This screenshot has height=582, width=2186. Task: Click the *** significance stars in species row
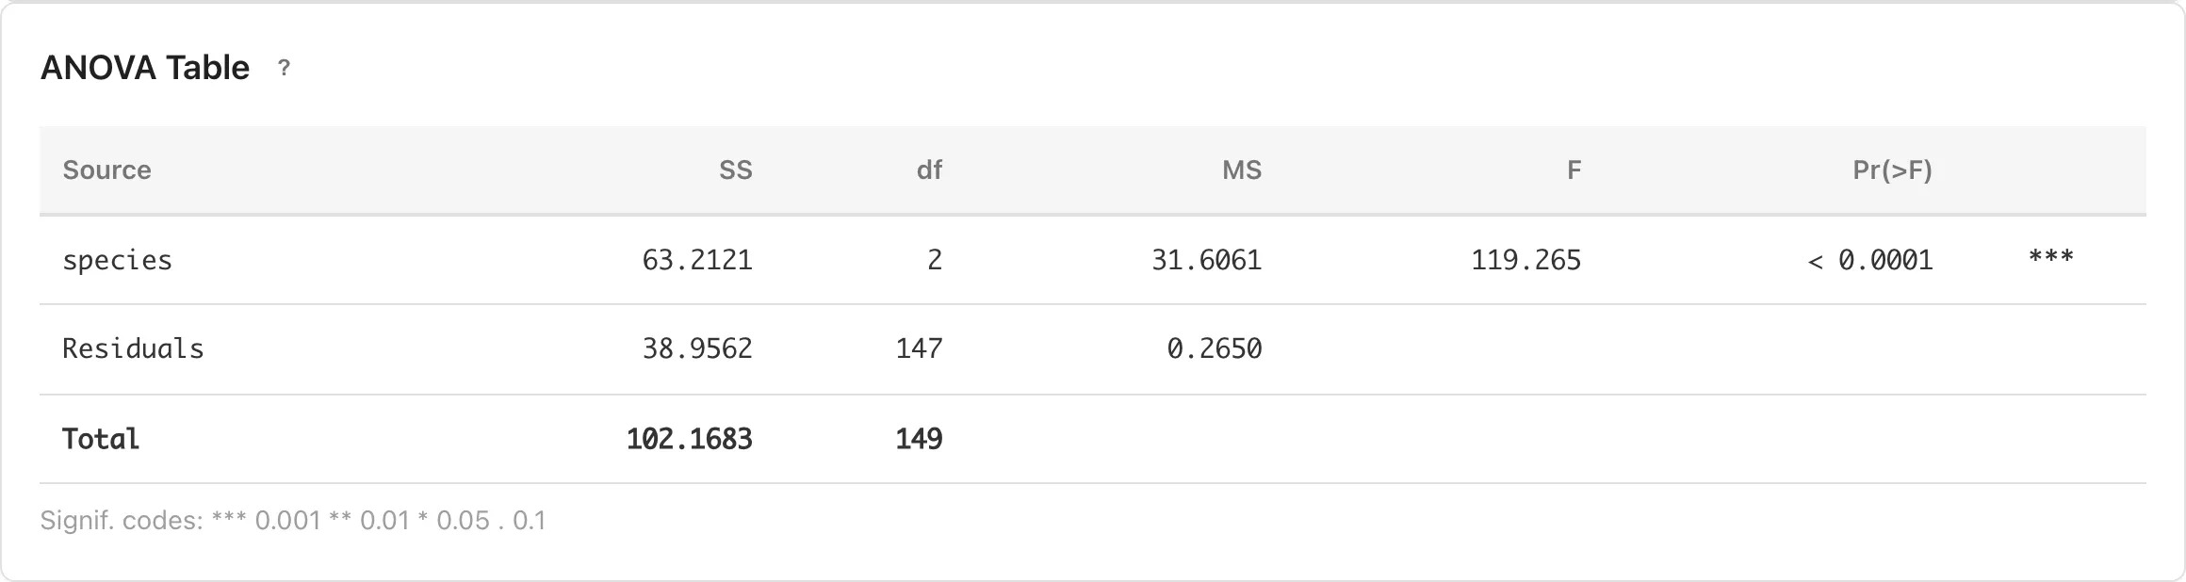(x=2050, y=257)
